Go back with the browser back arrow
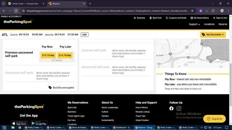 tap(4, 11)
